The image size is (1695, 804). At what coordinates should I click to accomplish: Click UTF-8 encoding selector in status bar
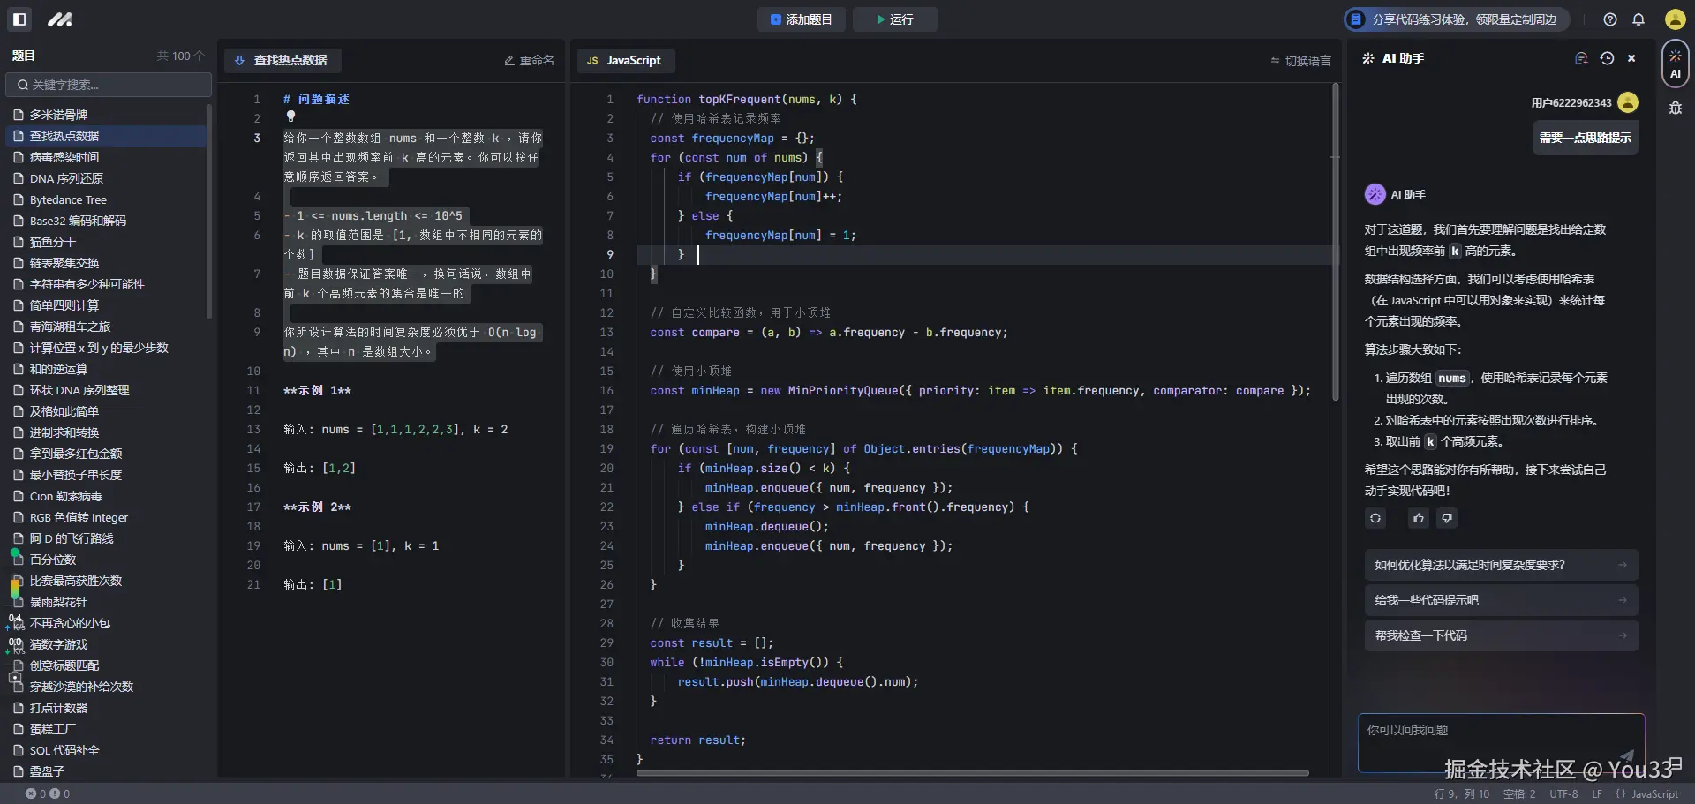1563,793
